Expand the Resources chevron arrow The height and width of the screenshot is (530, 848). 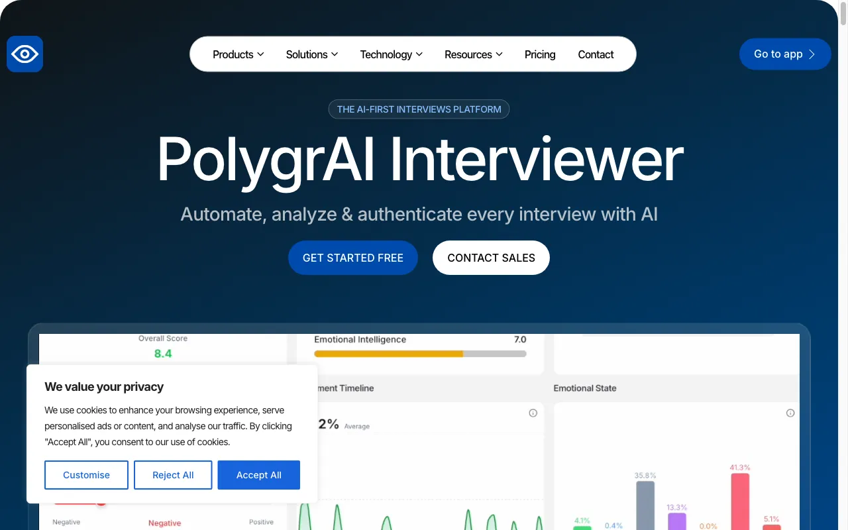pos(499,54)
